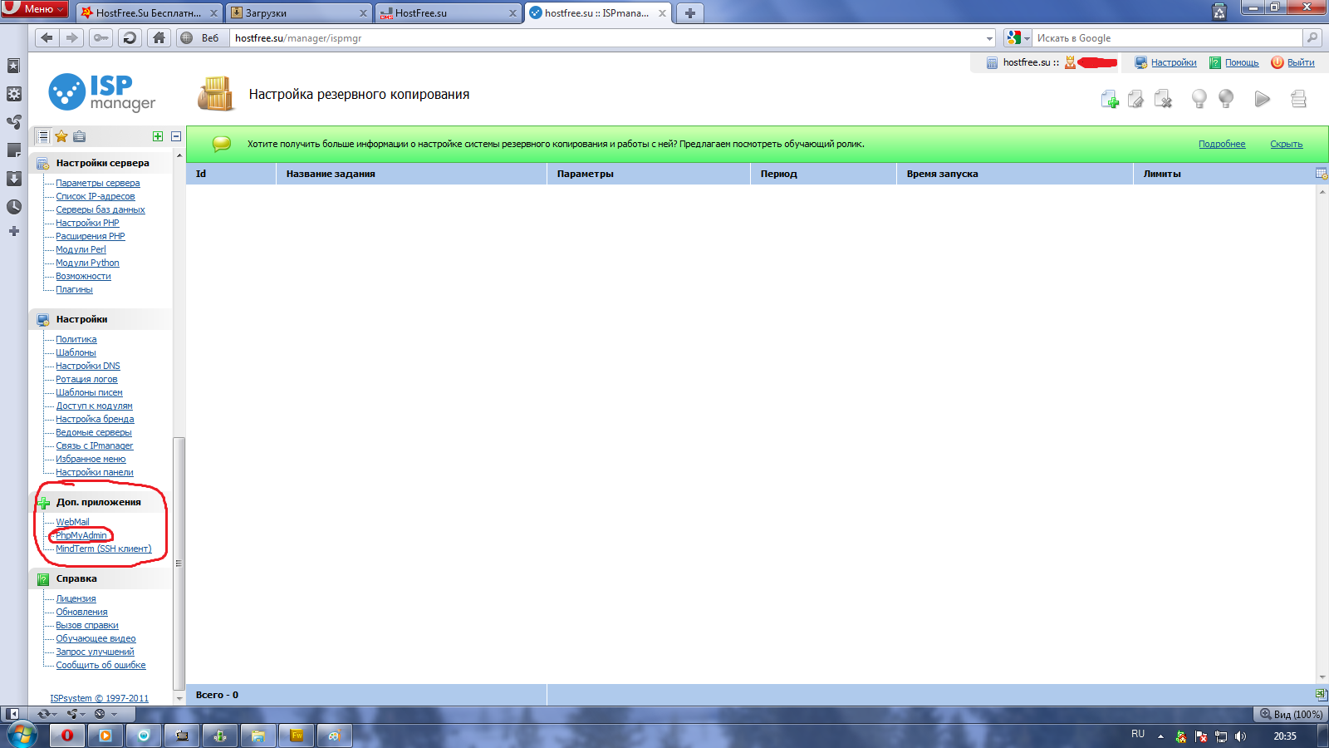The image size is (1329, 748).
Task: Collapse the Настройки section header
Action: click(101, 319)
